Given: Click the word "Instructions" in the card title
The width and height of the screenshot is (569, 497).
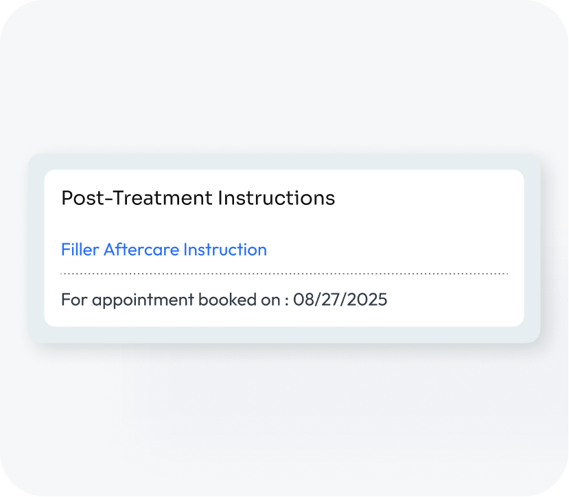Looking at the screenshot, I should [277, 198].
